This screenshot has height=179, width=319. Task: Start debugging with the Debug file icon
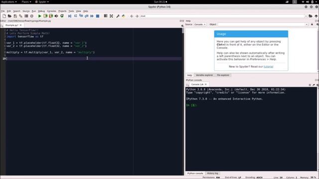click(x=70, y=16)
